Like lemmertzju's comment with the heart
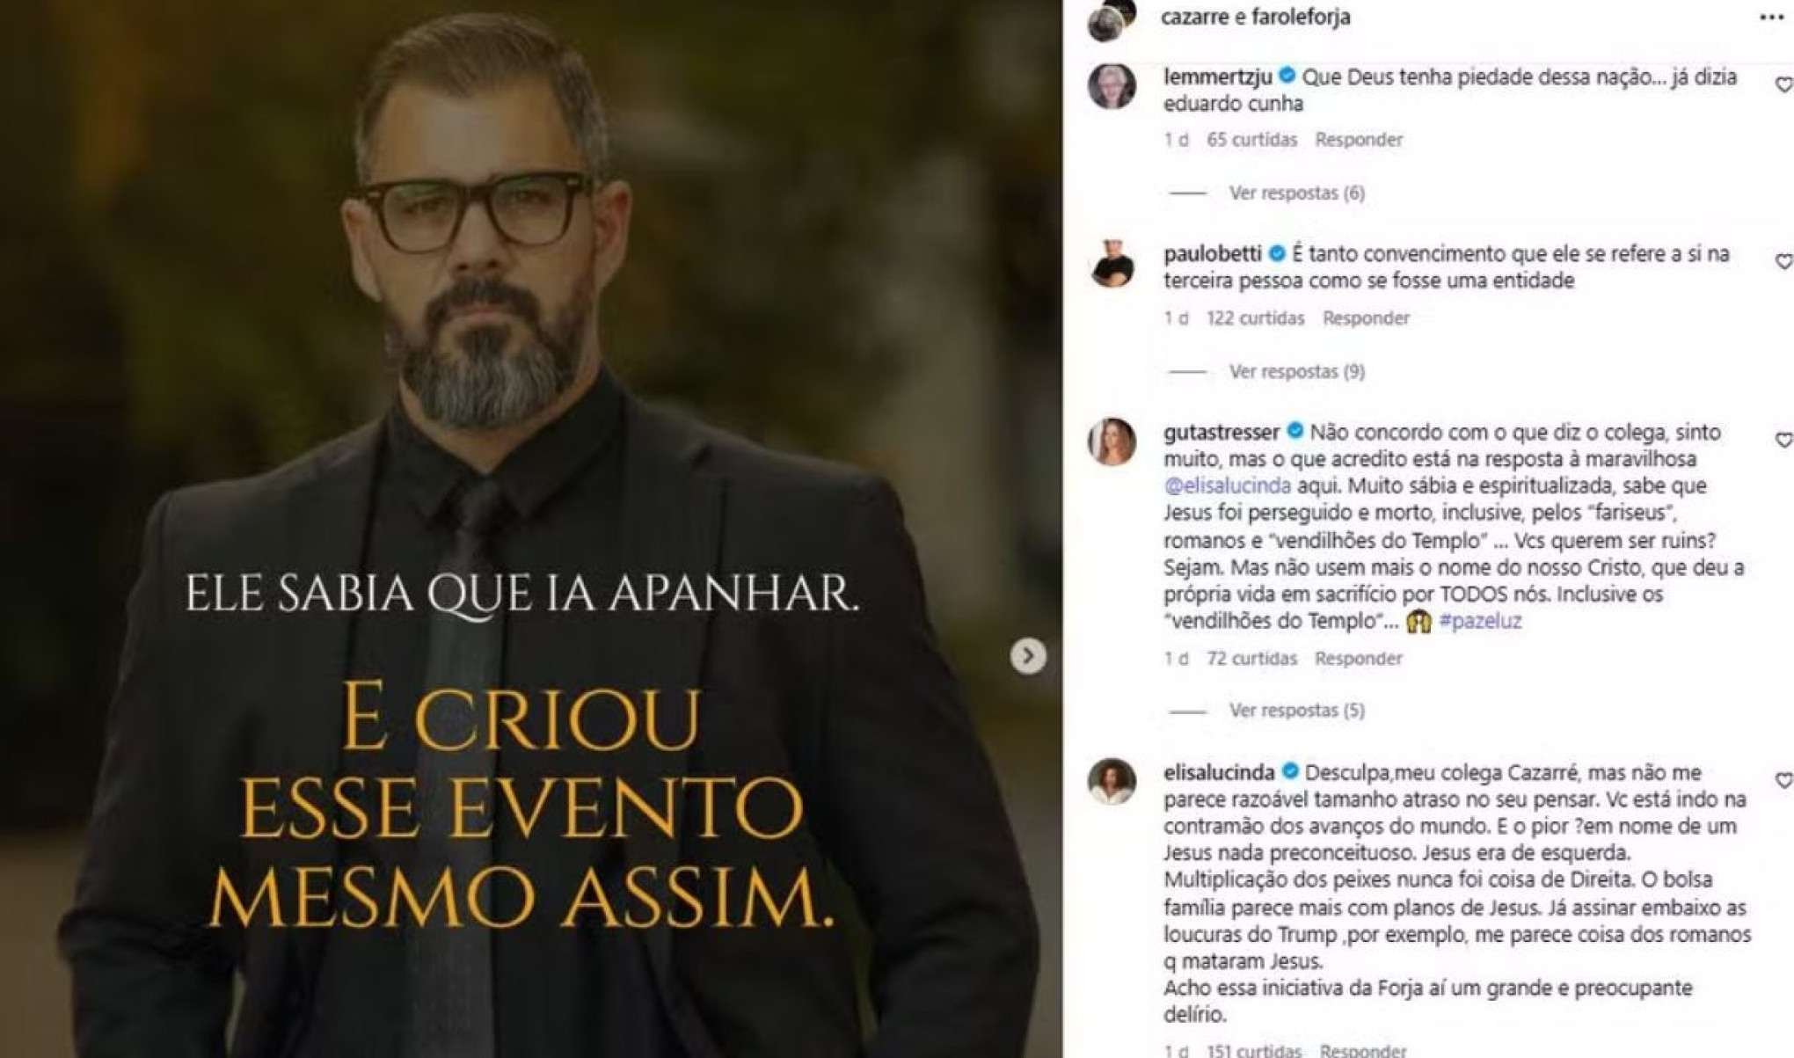1794x1058 pixels. pyautogui.click(x=1784, y=84)
